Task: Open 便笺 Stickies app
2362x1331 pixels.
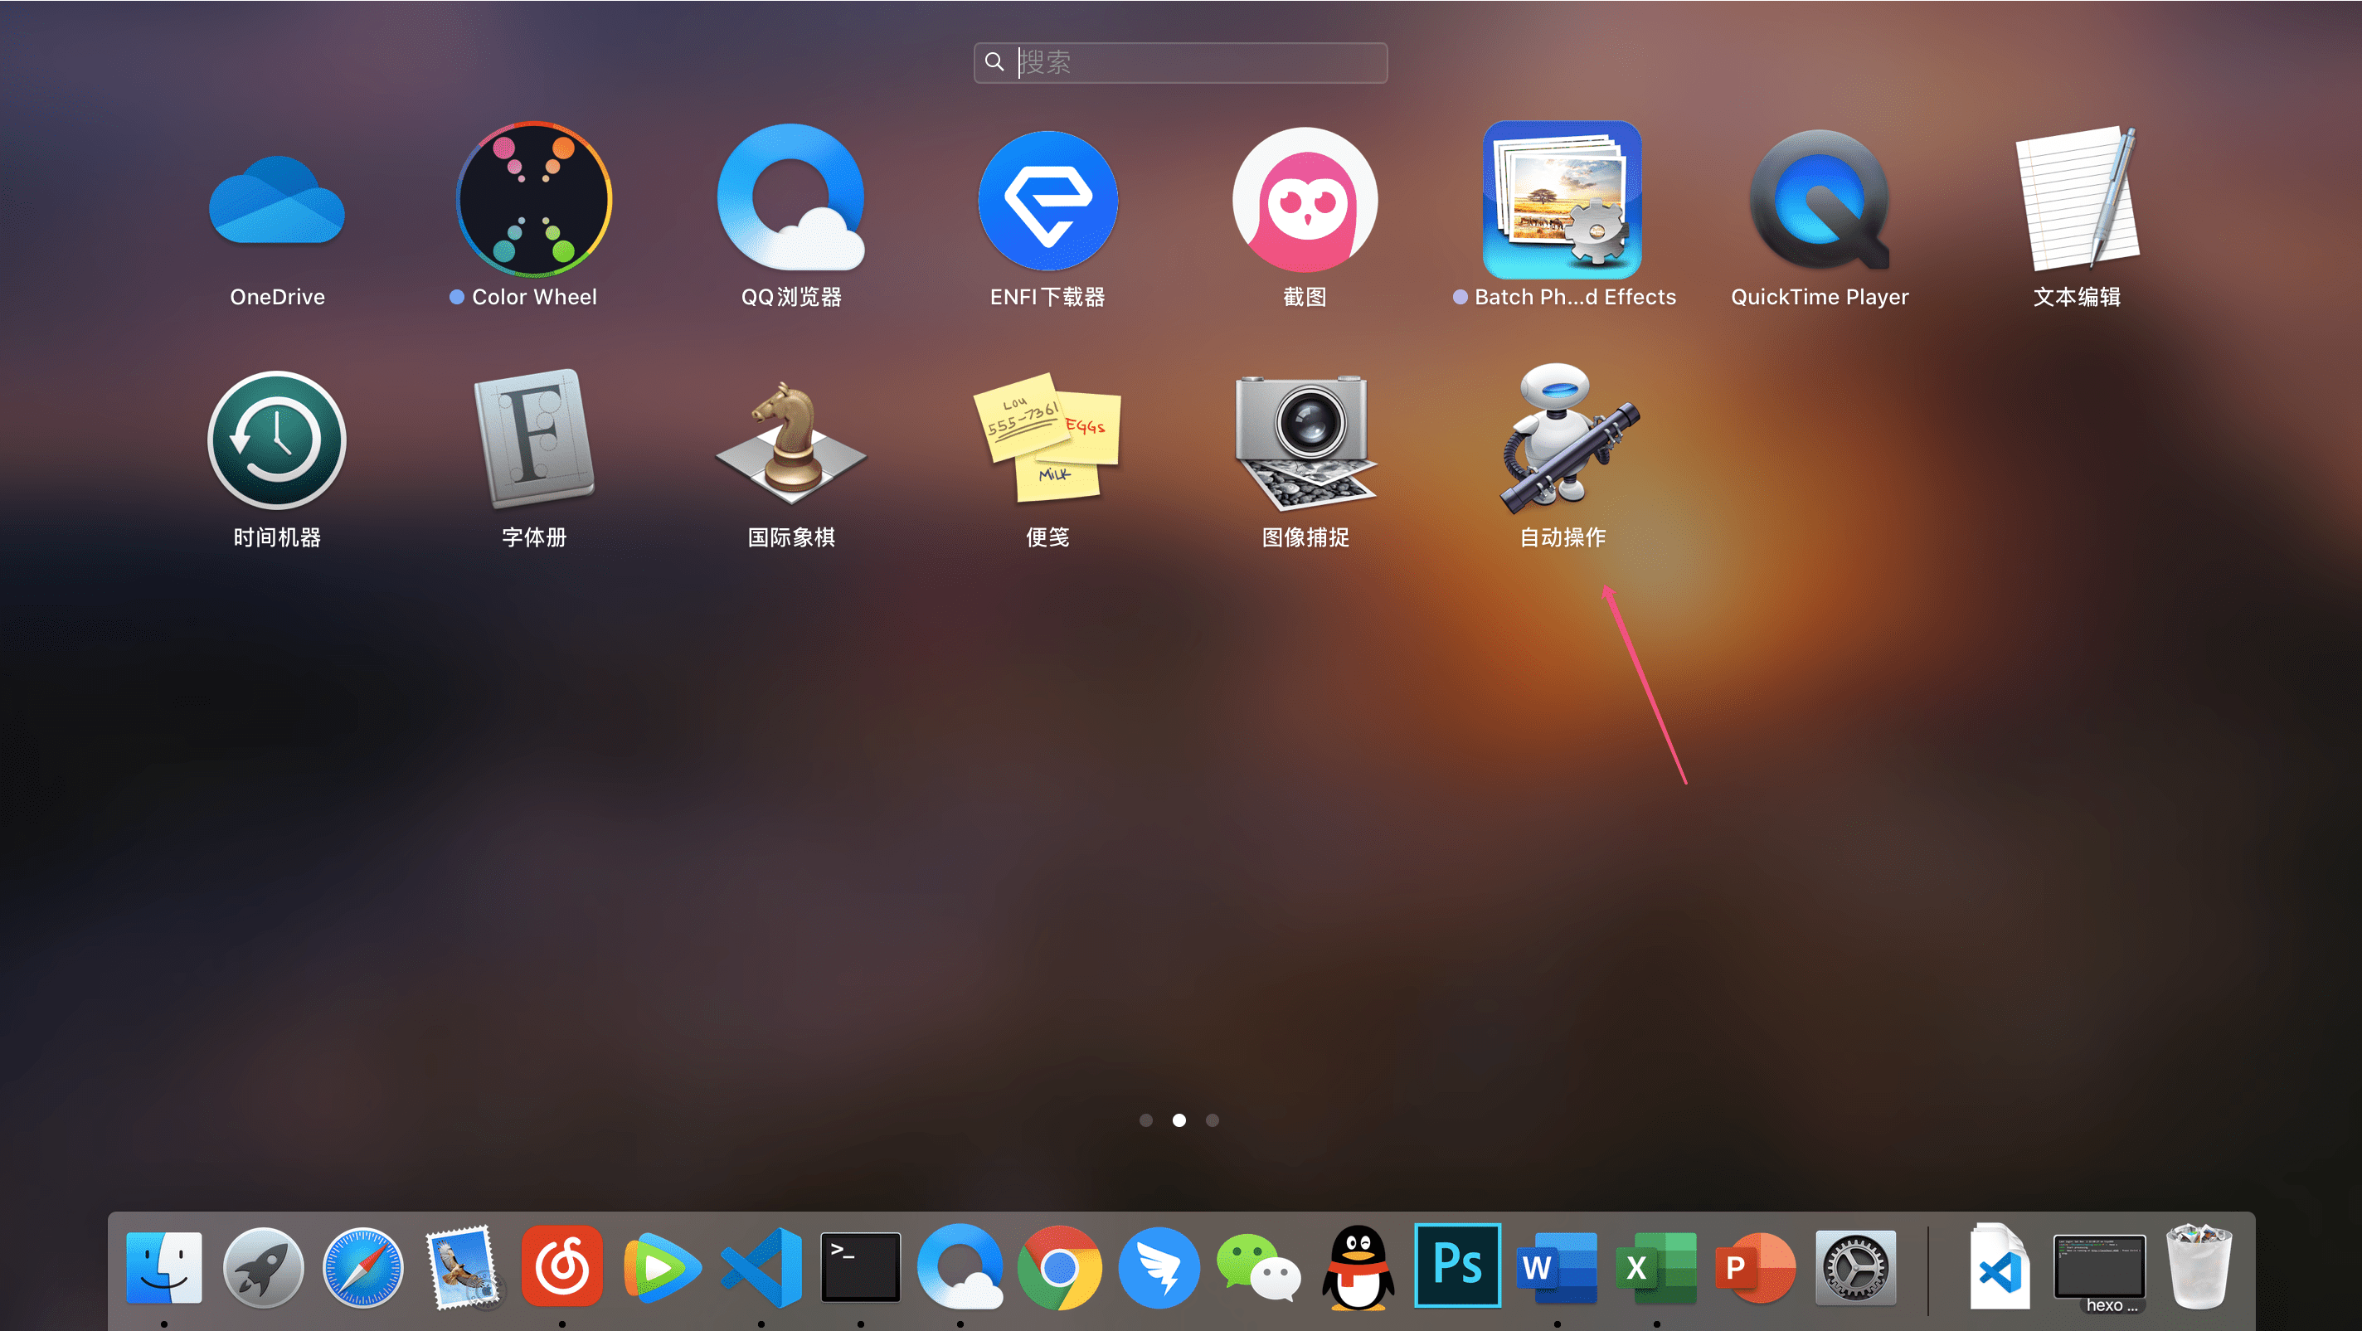Action: click(x=1048, y=438)
